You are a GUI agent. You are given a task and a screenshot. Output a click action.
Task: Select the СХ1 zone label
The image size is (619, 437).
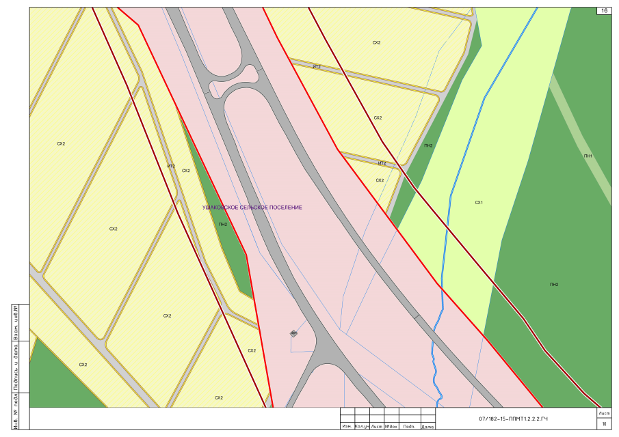tap(479, 203)
